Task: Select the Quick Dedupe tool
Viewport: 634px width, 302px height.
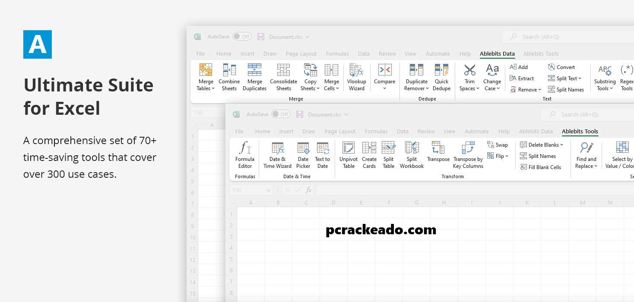Action: pos(441,77)
